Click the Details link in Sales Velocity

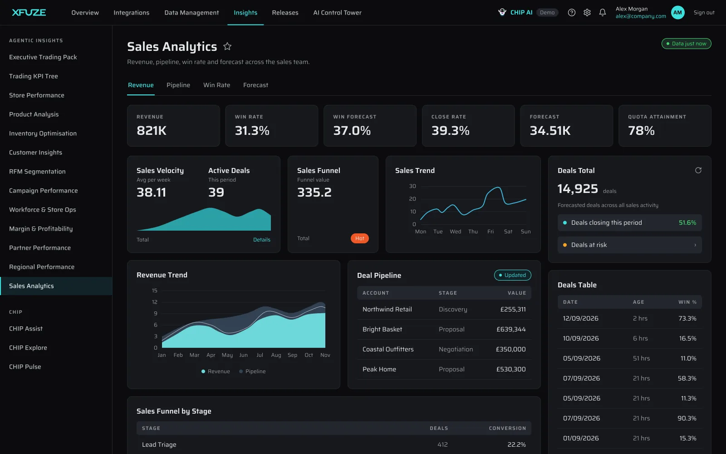pyautogui.click(x=262, y=240)
